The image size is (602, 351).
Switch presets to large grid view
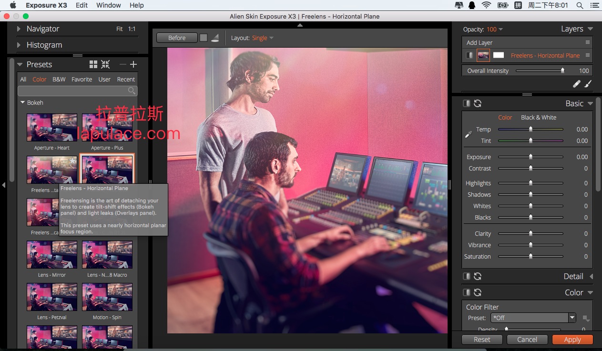coord(93,64)
